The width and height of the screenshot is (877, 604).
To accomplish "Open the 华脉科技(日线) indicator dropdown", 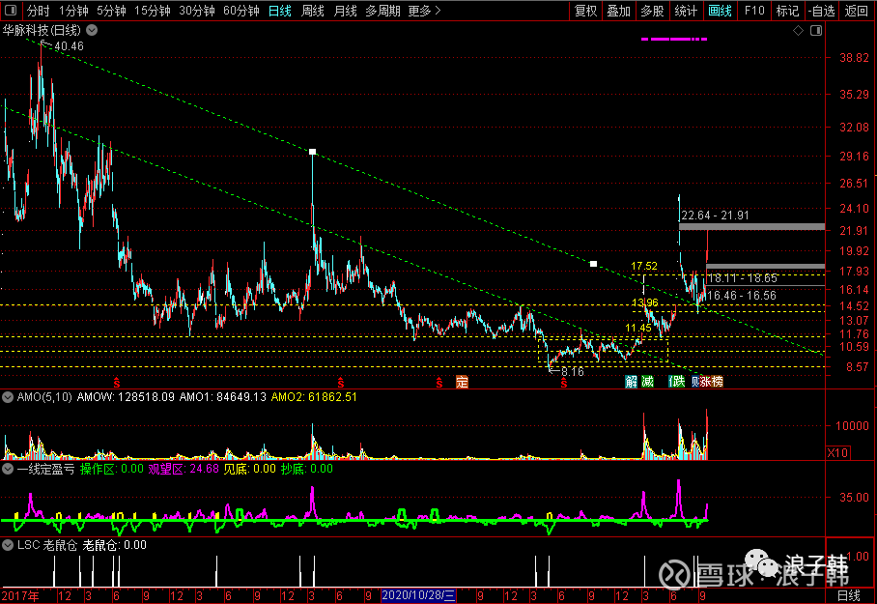I will (x=92, y=30).
